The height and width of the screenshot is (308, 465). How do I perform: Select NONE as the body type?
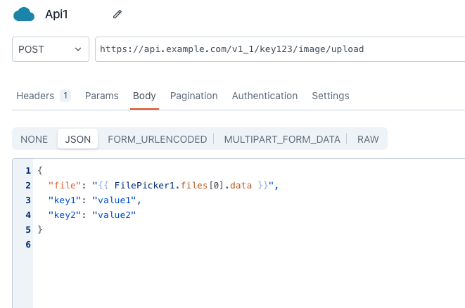coord(34,139)
